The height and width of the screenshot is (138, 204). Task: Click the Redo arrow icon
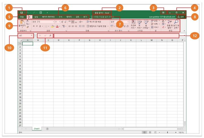34,13
